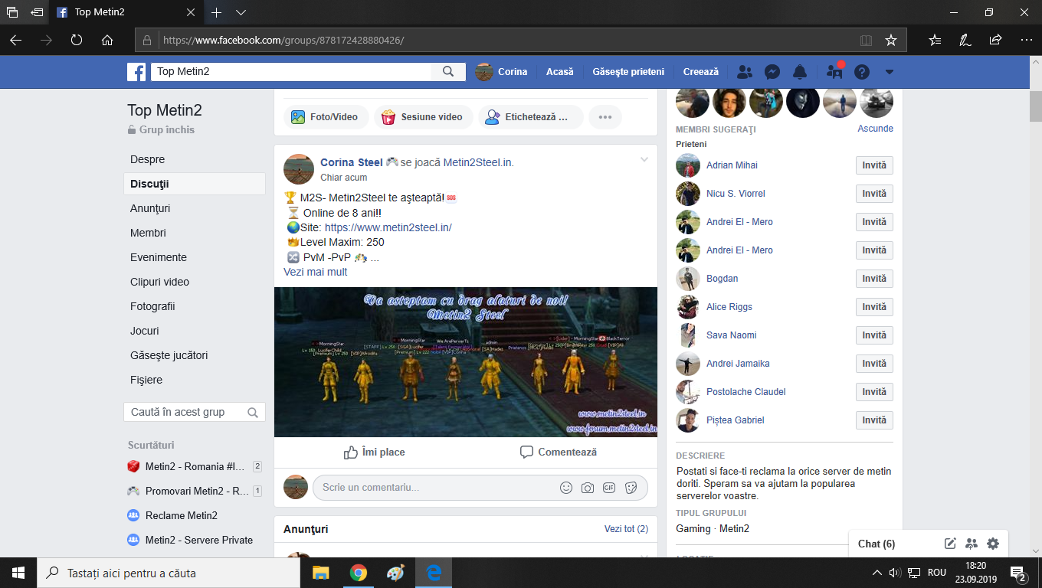Add a GIF to the comment
Screen dimensions: 1042x588
609,488
